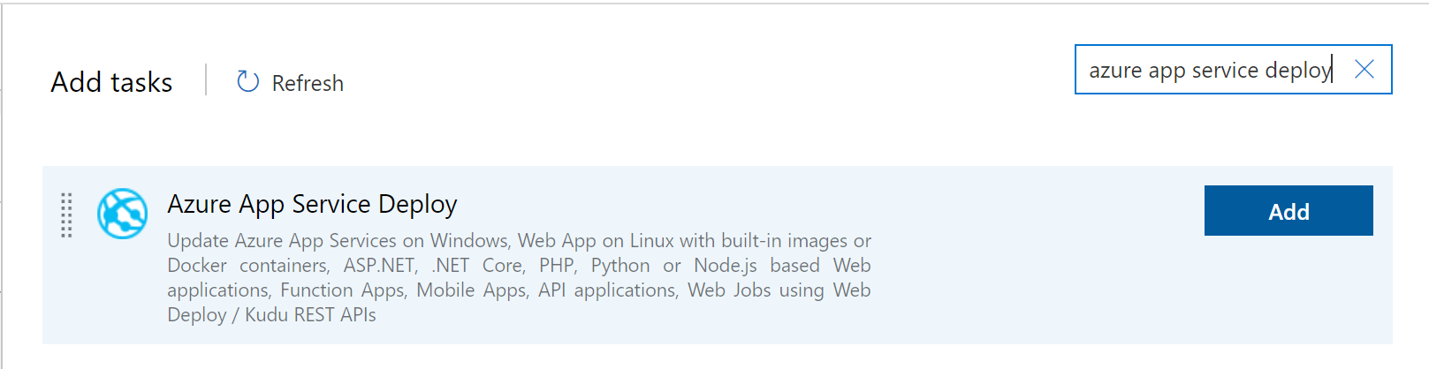Click the word 'azure' in the search box
The image size is (1429, 369).
click(1116, 70)
